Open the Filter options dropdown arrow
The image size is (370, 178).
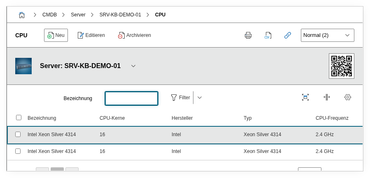point(200,98)
